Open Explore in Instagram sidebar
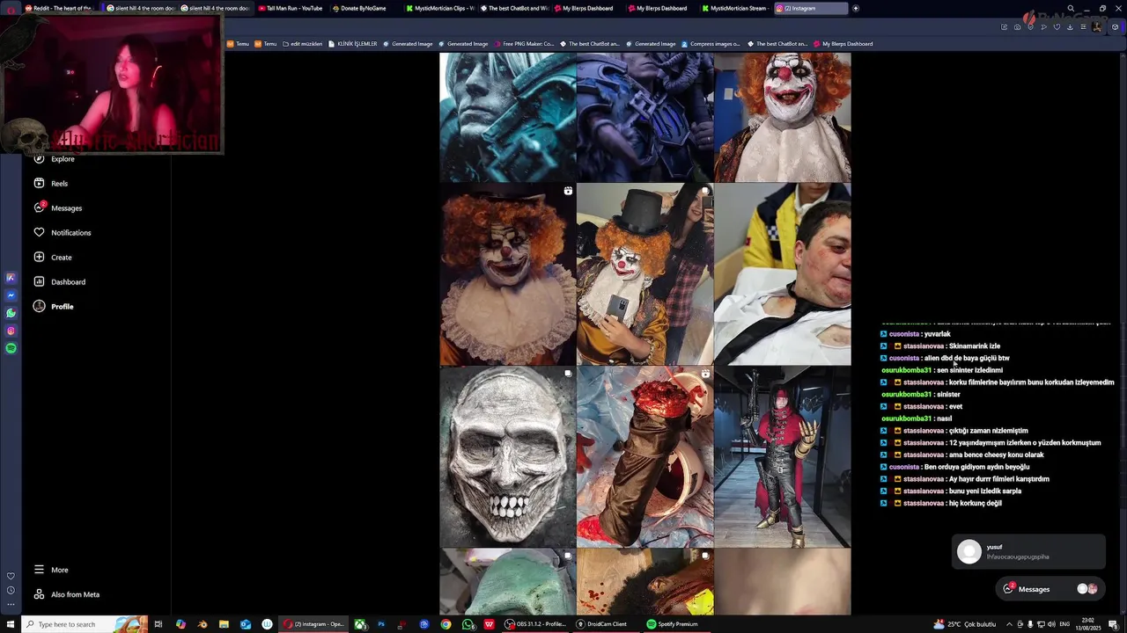 54,159
